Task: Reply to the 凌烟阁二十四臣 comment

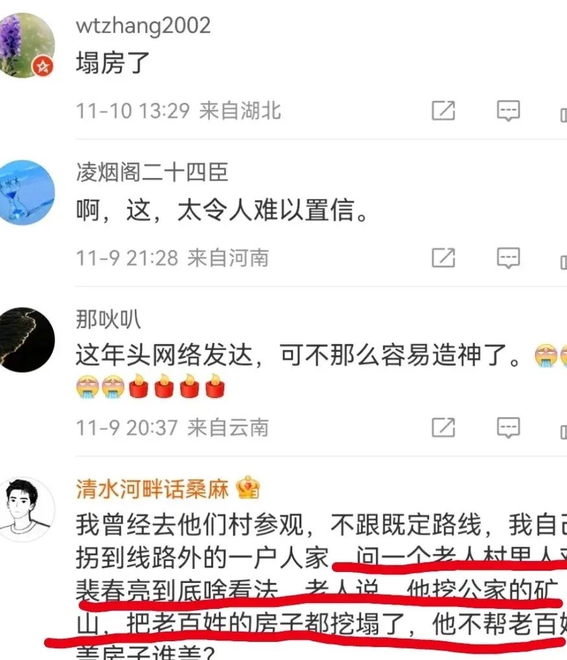Action: [x=509, y=258]
